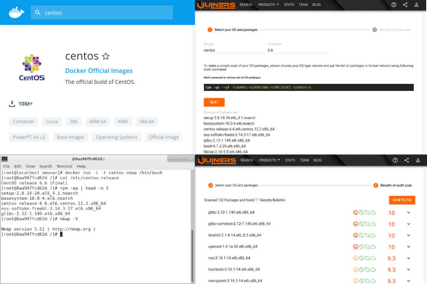This screenshot has width=427, height=284.
Task: Click STATS on the package selection page
Action: click(289, 5)
